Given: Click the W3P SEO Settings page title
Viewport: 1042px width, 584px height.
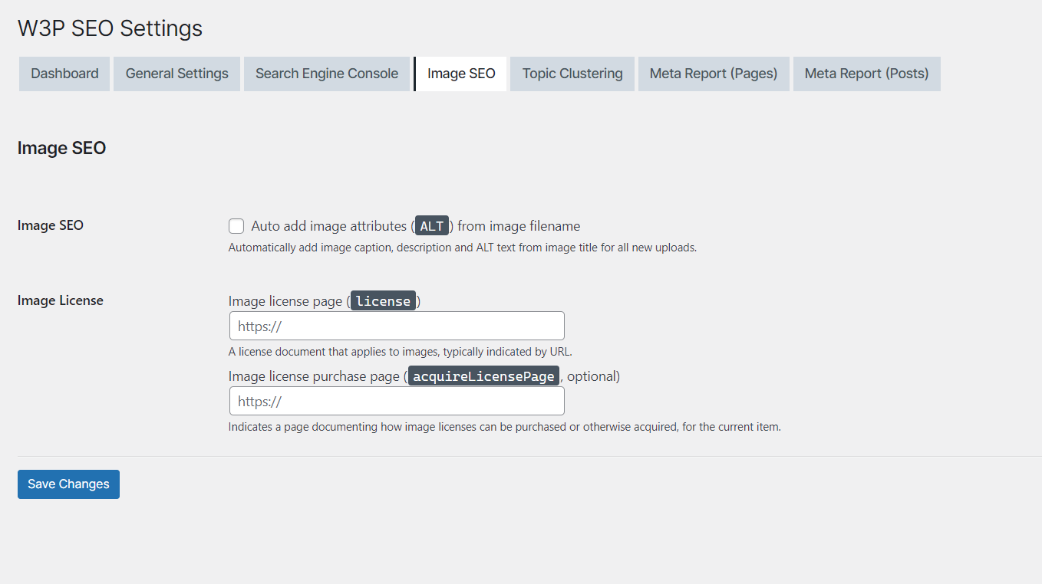Looking at the screenshot, I should (110, 28).
